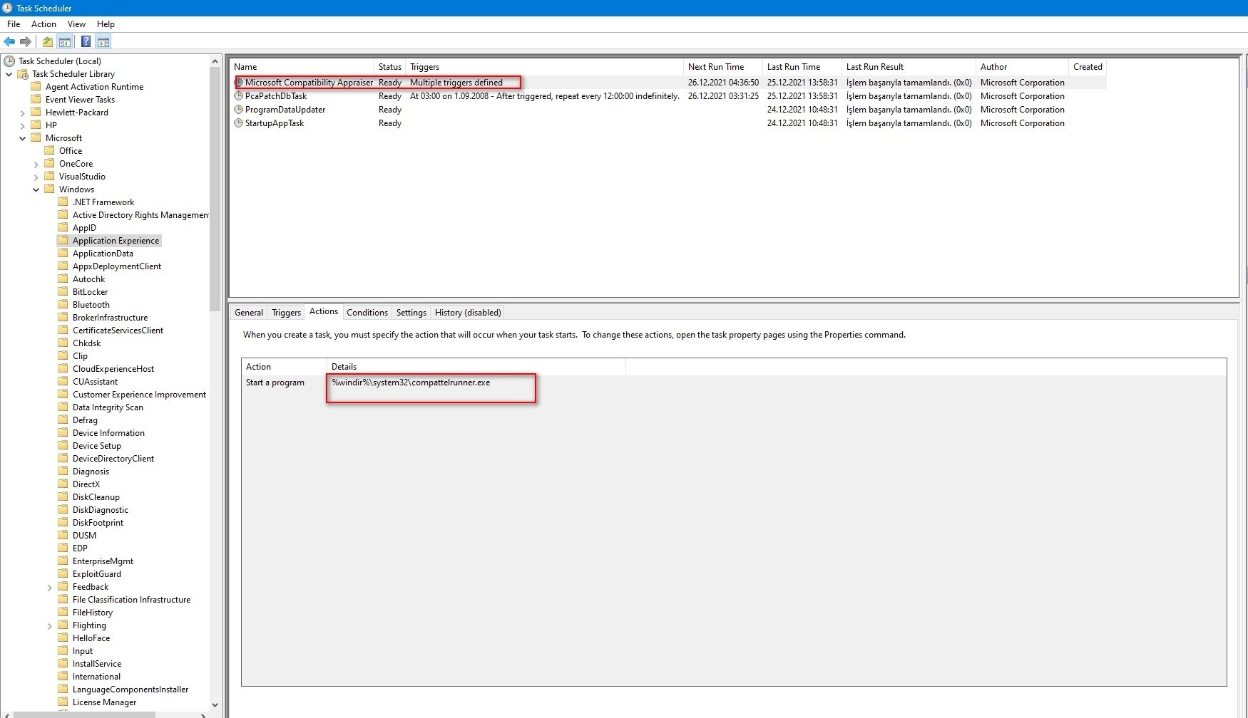Toggle the Show/Hide Action Pane button
This screenshot has width=1248, height=718.
(x=103, y=42)
